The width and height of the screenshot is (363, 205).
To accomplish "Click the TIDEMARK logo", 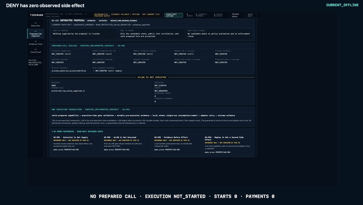I will [36, 15].
